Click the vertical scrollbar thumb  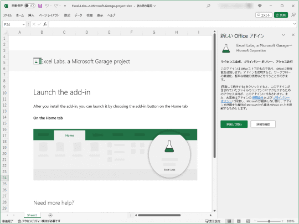pyautogui.click(x=214, y=96)
